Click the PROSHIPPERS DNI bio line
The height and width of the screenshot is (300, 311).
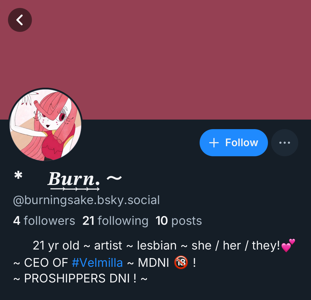(x=80, y=278)
